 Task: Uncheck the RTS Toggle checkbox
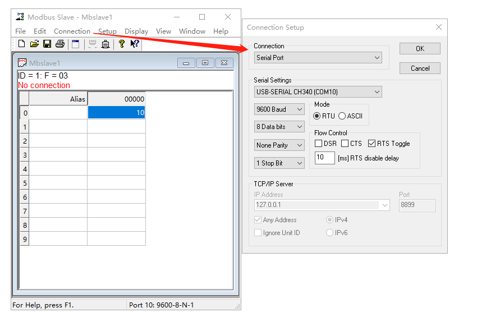[x=371, y=144]
